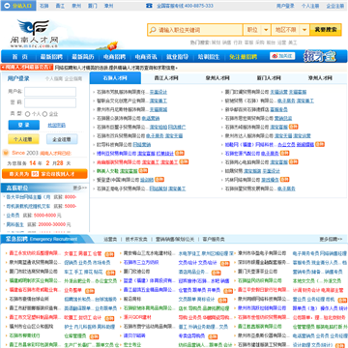
Task: Open 电商招聘 in the navigation bar
Action: (114, 57)
